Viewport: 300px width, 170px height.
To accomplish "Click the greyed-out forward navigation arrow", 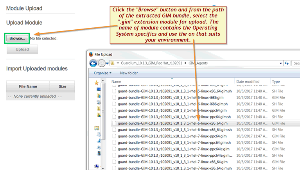I will pyautogui.click(x=102, y=63).
